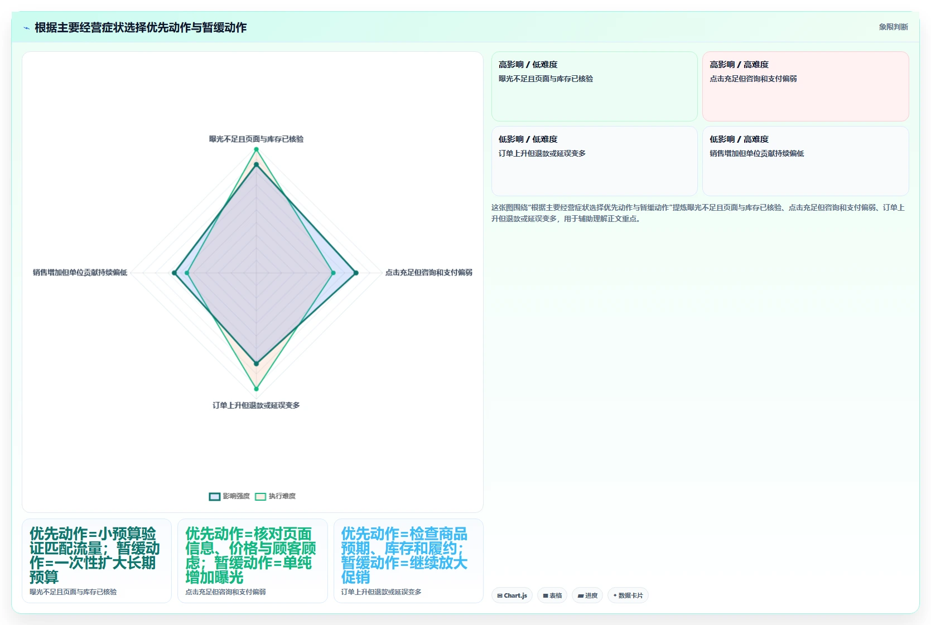This screenshot has height=625, width=931.
Task: Click the caption 点击充足但咨询和支付偏弱 under the second bottom card
Action: [x=225, y=592]
